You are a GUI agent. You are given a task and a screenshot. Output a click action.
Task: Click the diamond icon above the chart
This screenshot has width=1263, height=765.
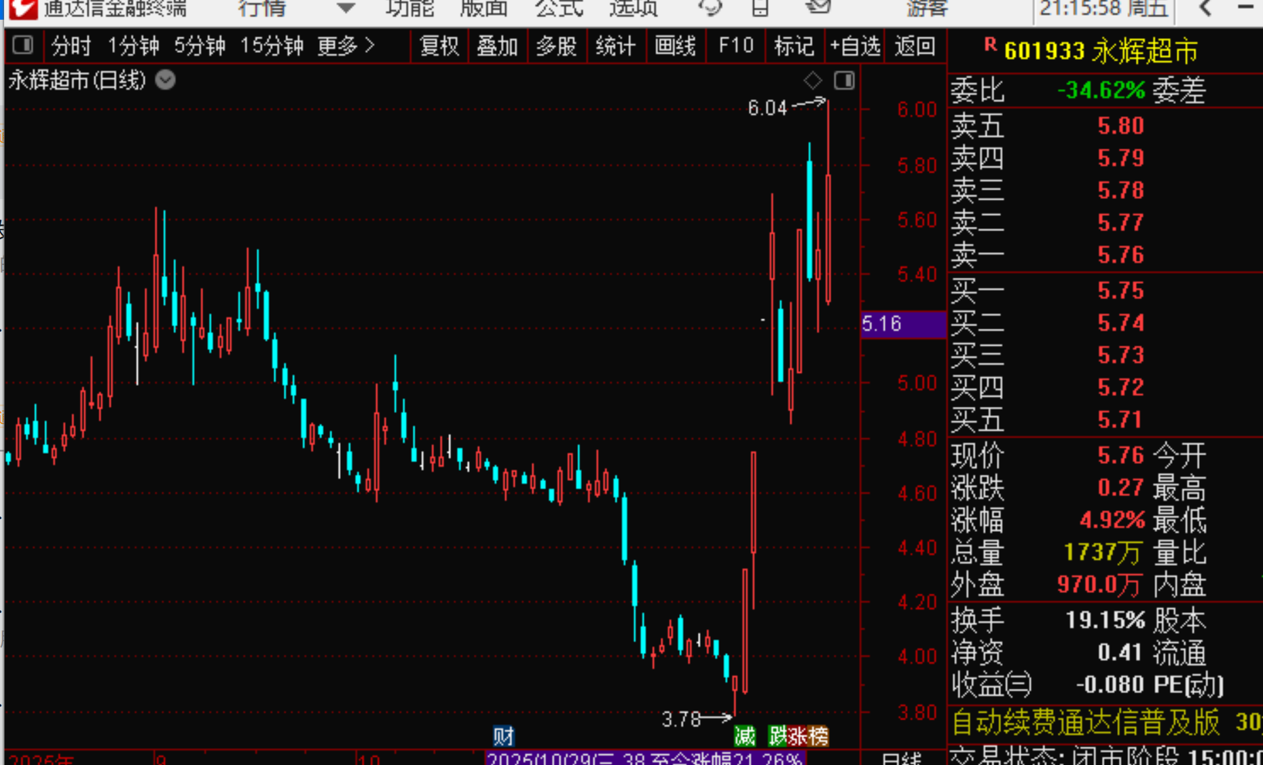tap(813, 81)
